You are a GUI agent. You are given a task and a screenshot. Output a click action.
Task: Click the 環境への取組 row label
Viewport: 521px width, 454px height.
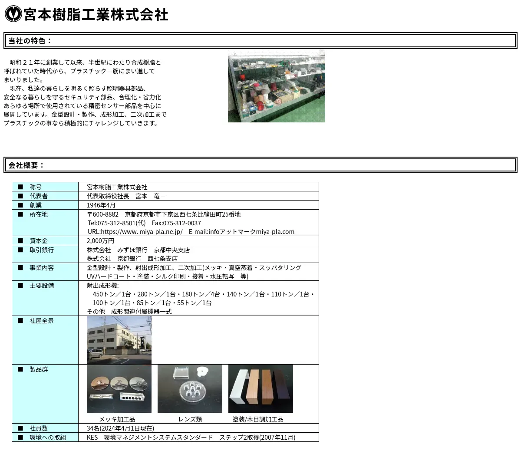(48, 438)
